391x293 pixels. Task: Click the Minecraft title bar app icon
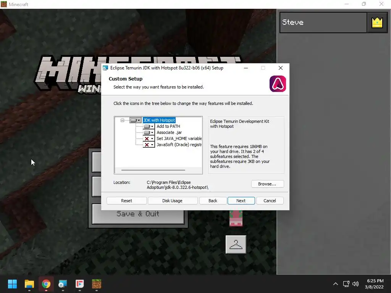pyautogui.click(x=4, y=4)
